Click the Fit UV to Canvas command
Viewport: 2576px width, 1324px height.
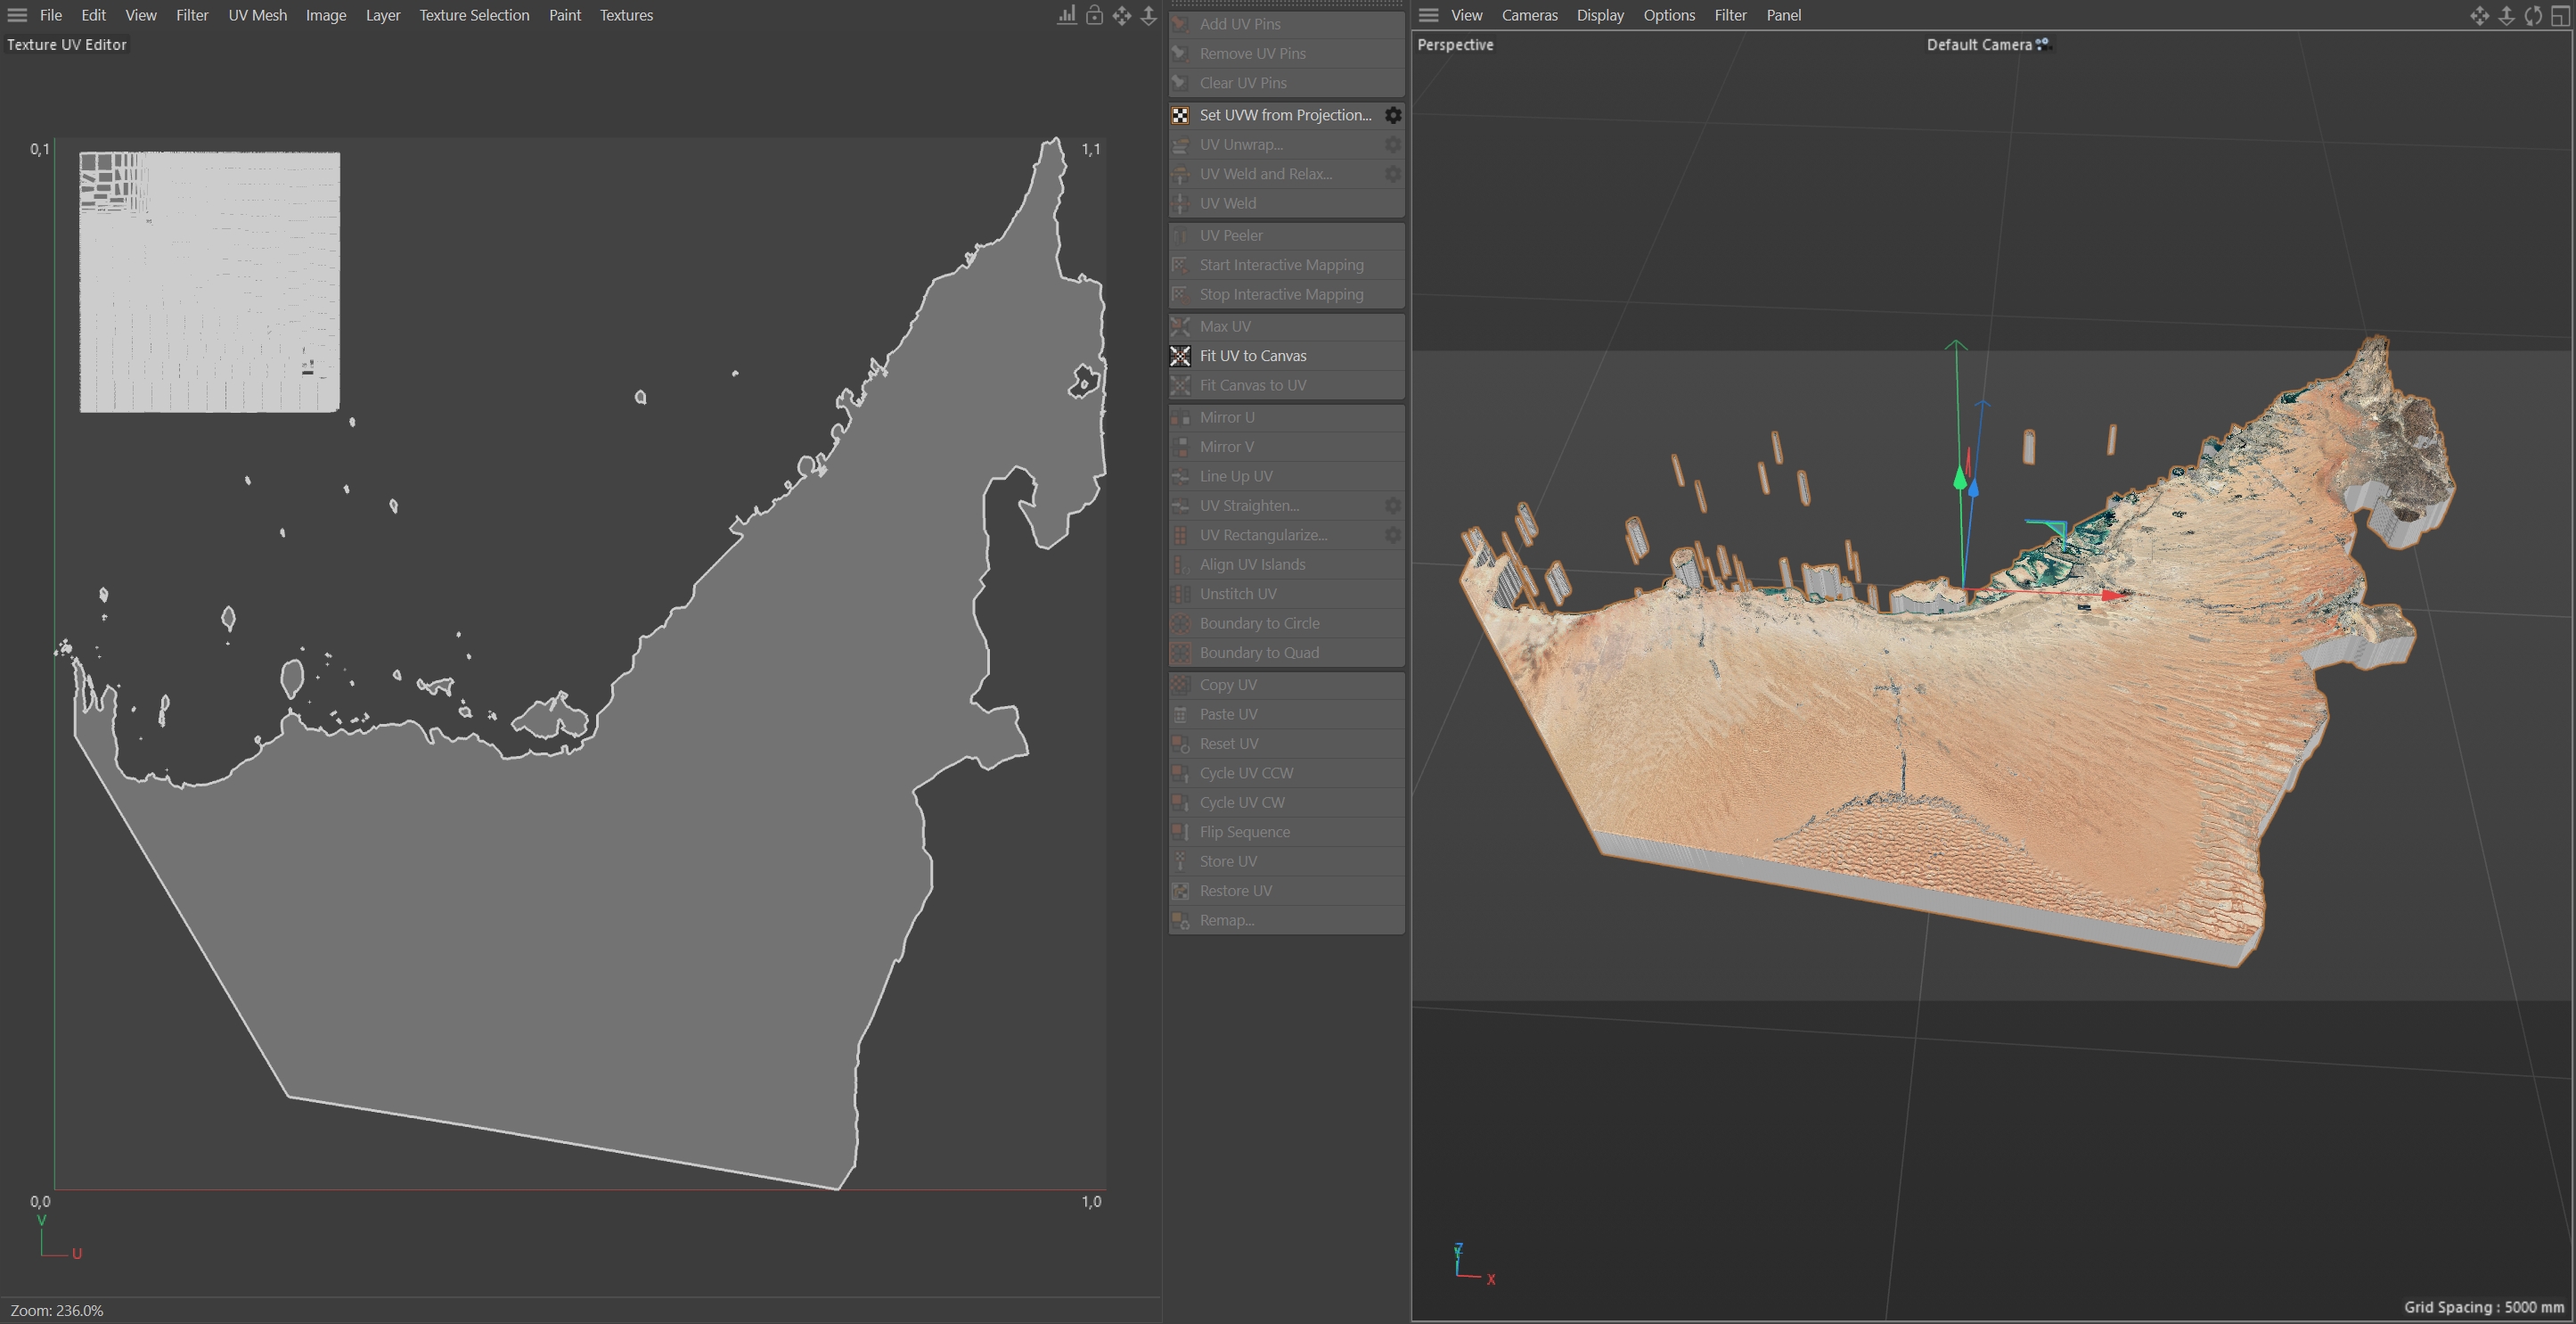click(1253, 357)
